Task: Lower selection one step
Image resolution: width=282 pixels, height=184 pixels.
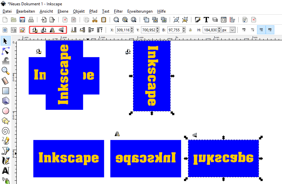Action: tap(82, 30)
